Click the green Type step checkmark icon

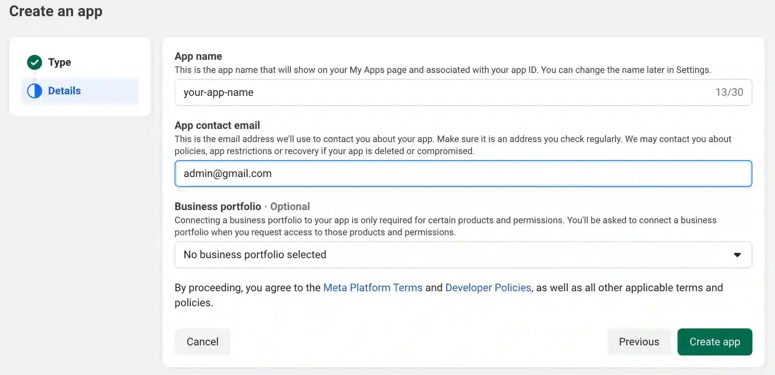point(34,62)
